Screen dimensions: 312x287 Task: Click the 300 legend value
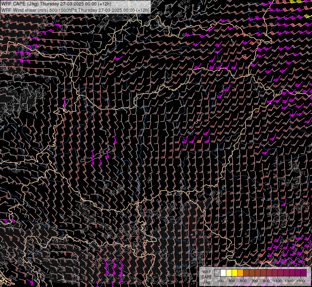pos(232,281)
